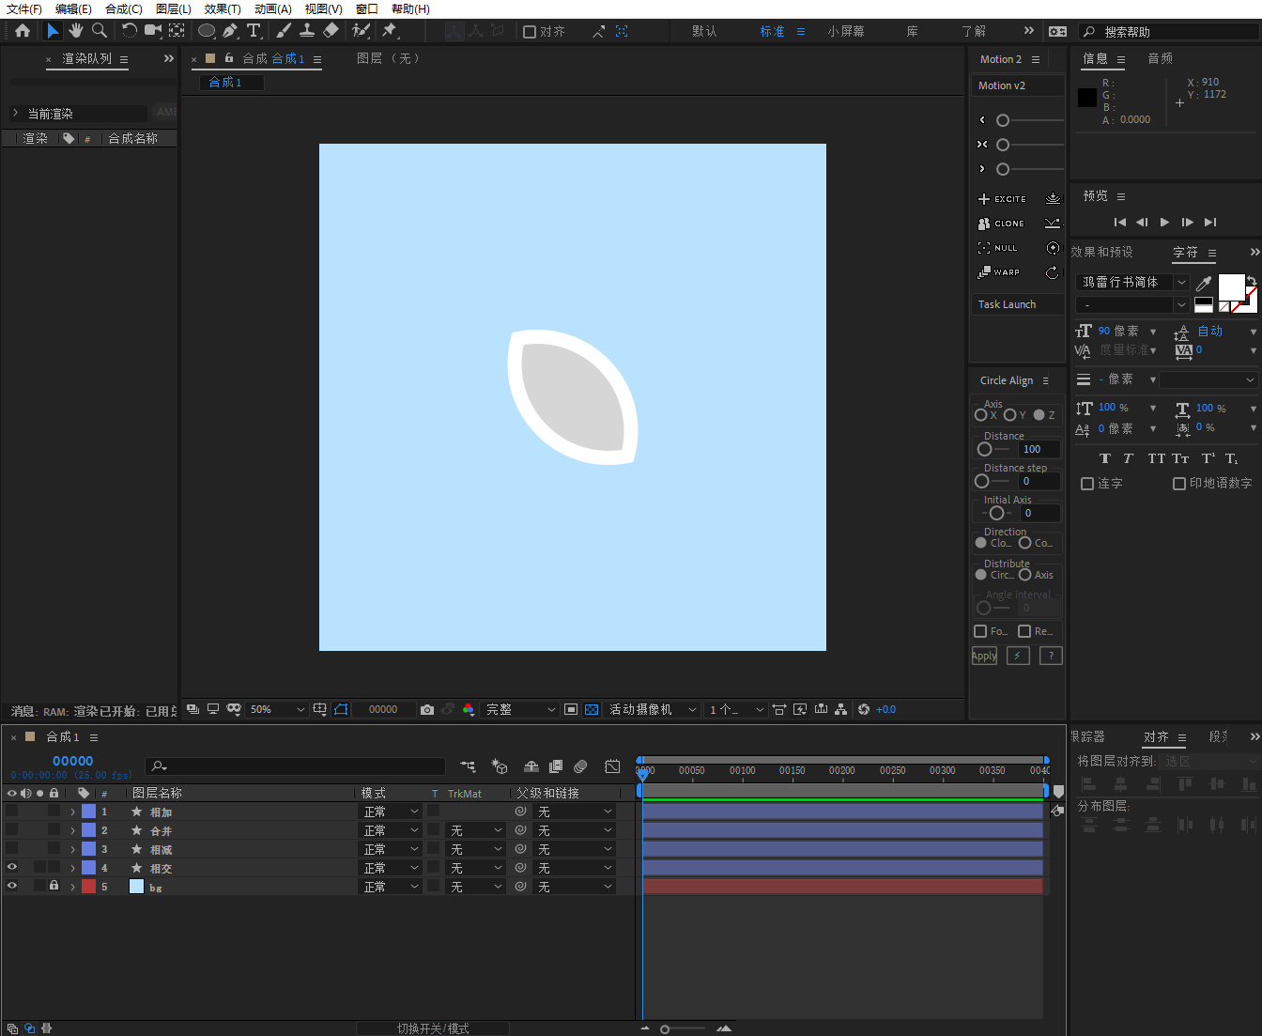
Task: Expand the 相加 layer properties
Action: 72,812
